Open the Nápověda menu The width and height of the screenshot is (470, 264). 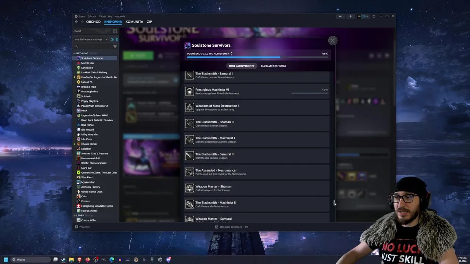click(120, 16)
